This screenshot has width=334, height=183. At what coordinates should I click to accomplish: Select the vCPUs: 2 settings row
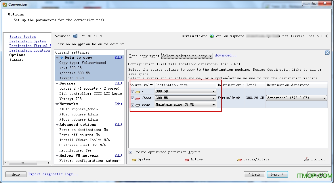point(89,88)
